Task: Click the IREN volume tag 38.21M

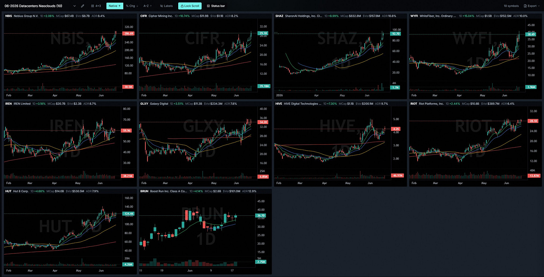Action: [127, 175]
